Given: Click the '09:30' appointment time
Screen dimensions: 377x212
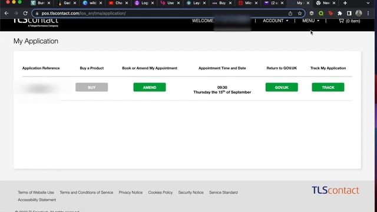Looking at the screenshot, I should click(222, 88).
